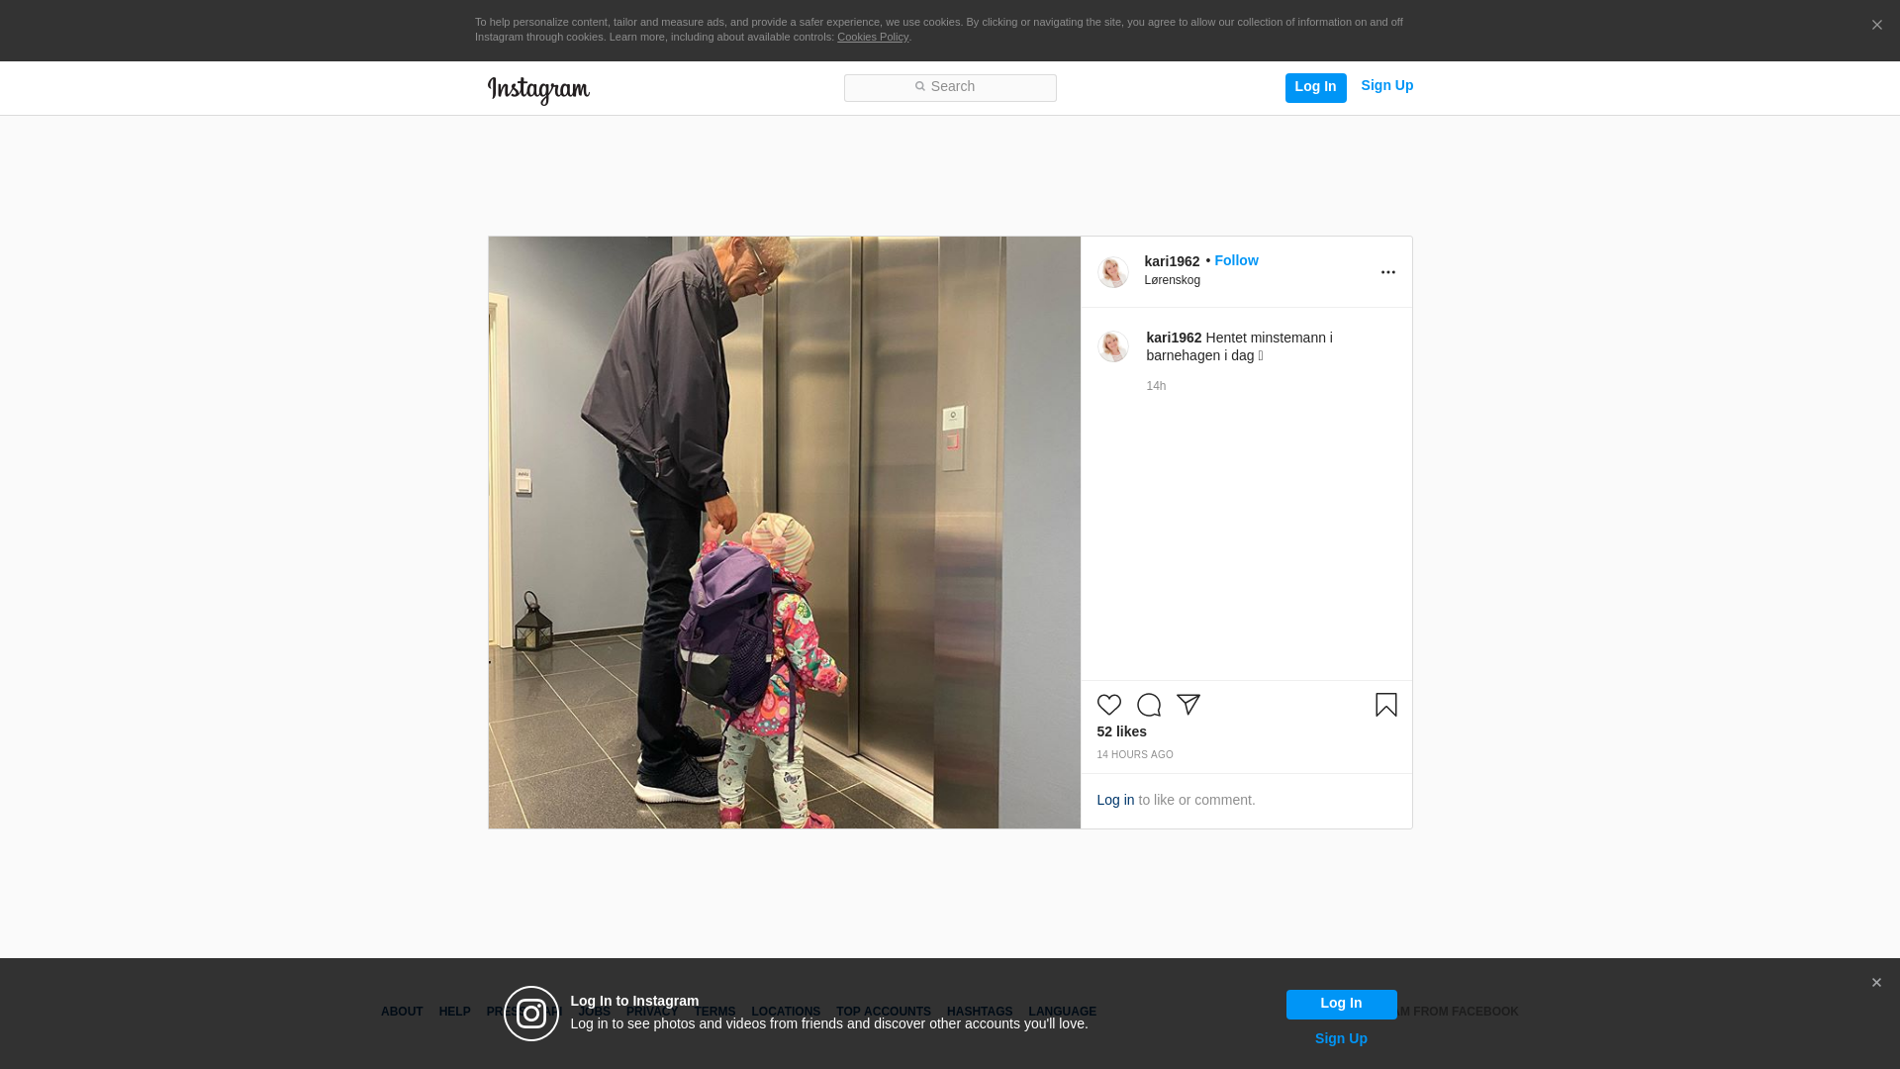Click the Log In button in header

coord(1315,87)
